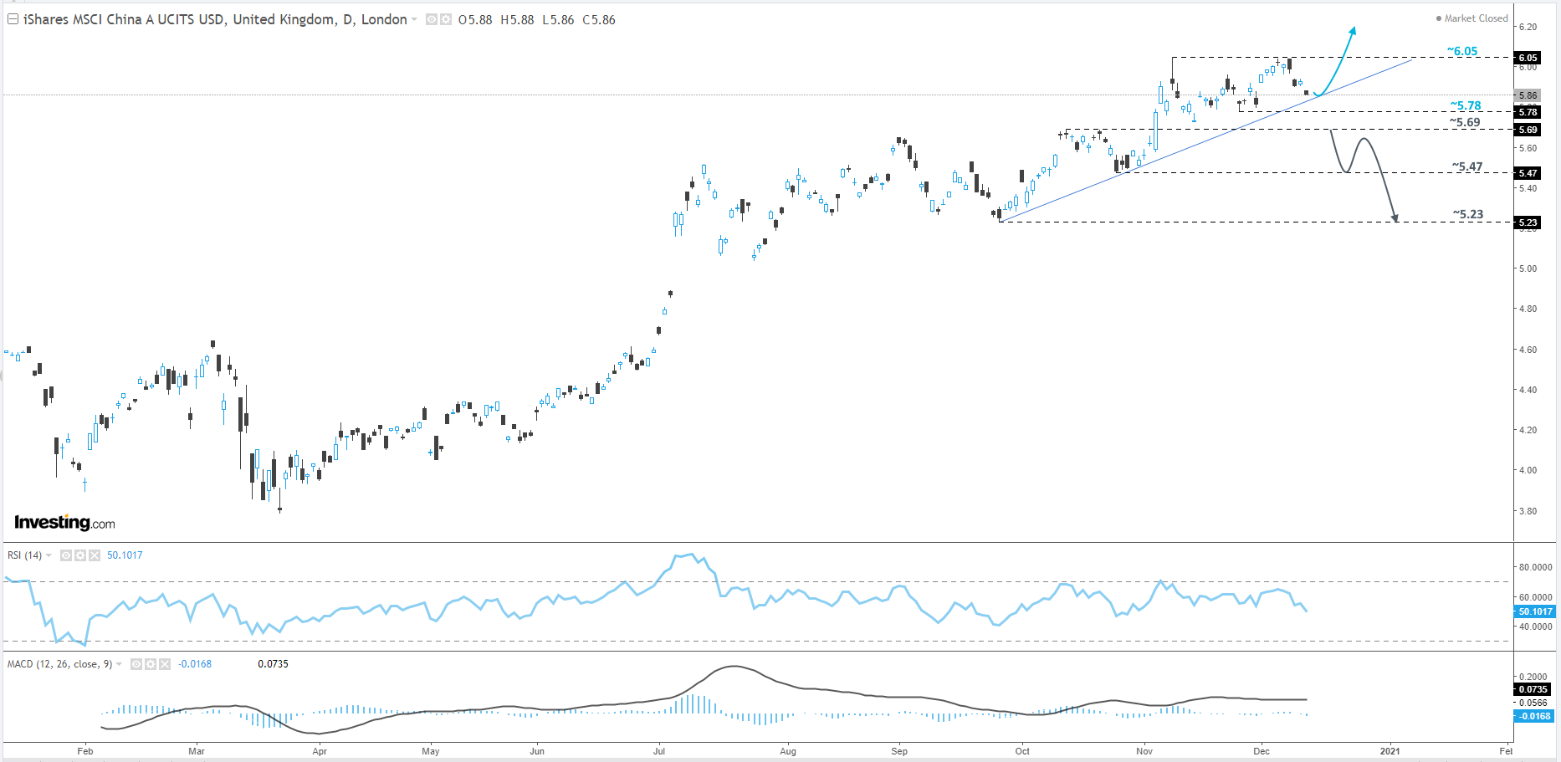Remove the RSI indicator with its X icon

click(95, 555)
